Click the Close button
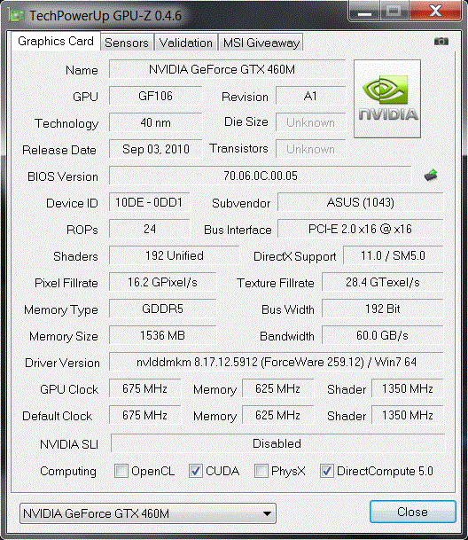The image size is (468, 540). [x=412, y=512]
